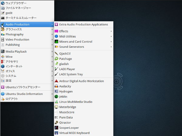Screen dimensions: 182x136
Task: Open the Photography menu category
Action: [27, 34]
